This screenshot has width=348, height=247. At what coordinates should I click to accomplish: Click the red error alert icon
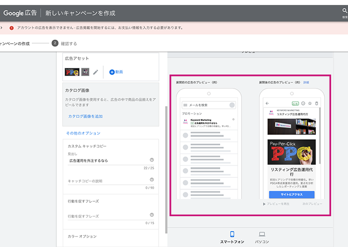coord(11,28)
